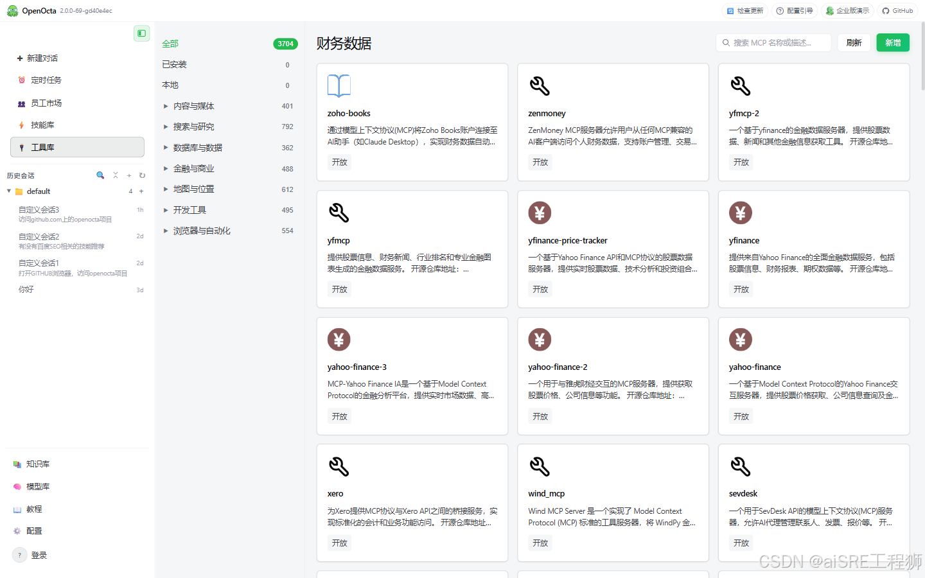
Task: Click the X icon in history header
Action: (116, 175)
